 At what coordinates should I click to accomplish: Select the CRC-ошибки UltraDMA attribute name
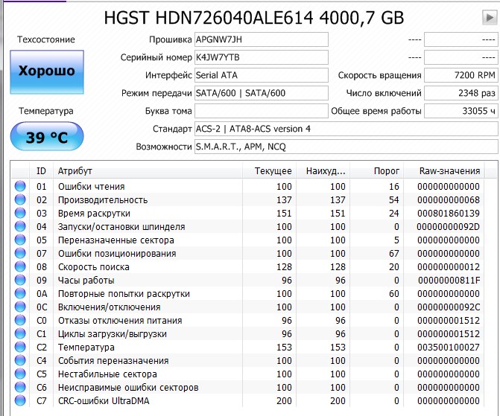(x=104, y=400)
